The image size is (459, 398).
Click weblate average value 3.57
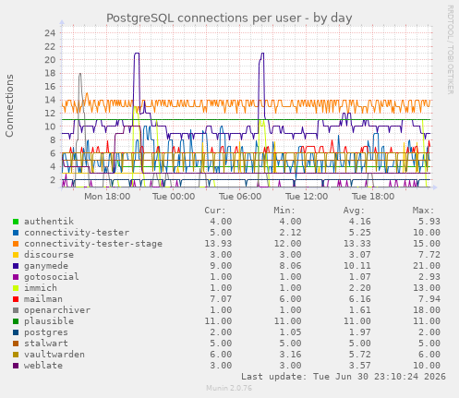pyautogui.click(x=360, y=366)
